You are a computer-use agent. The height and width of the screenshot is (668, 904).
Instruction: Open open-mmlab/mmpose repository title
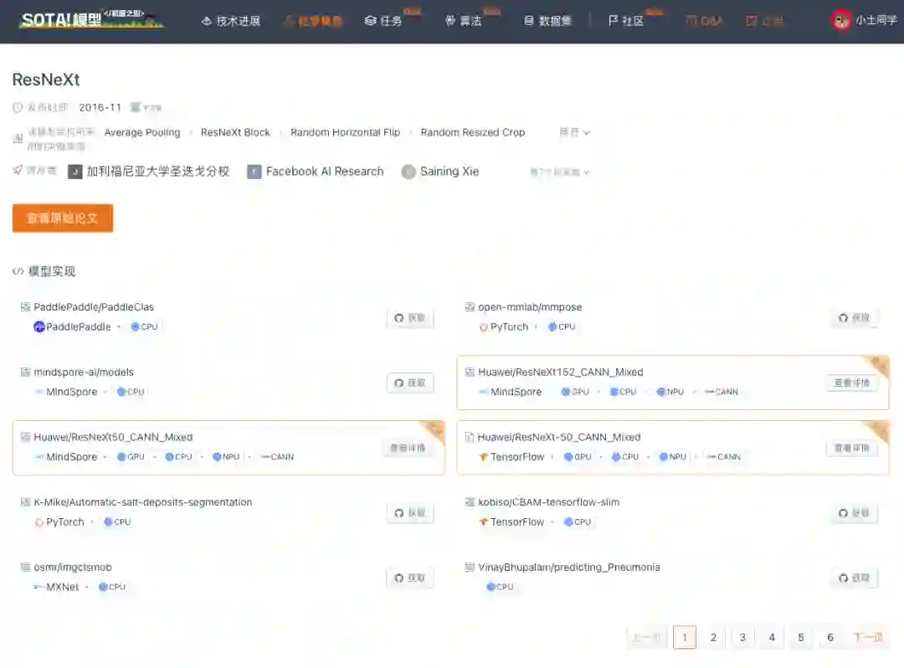pyautogui.click(x=530, y=307)
